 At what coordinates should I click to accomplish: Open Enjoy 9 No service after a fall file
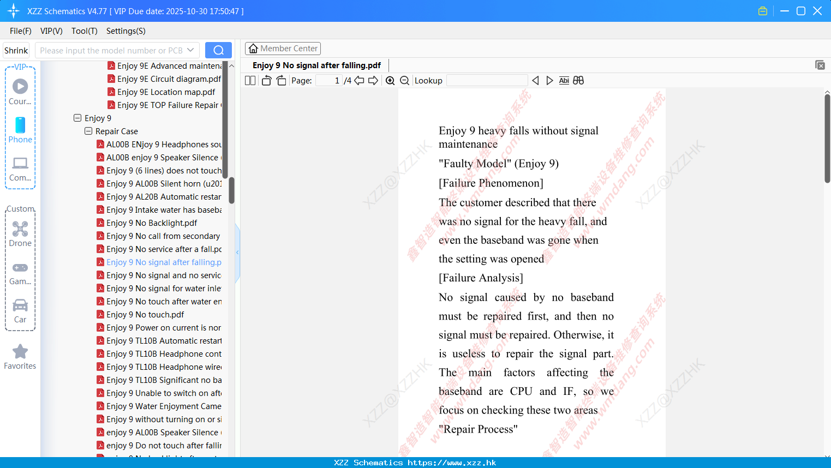point(159,249)
